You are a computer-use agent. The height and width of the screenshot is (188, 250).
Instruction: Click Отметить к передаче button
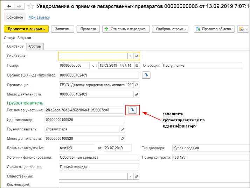126,29
